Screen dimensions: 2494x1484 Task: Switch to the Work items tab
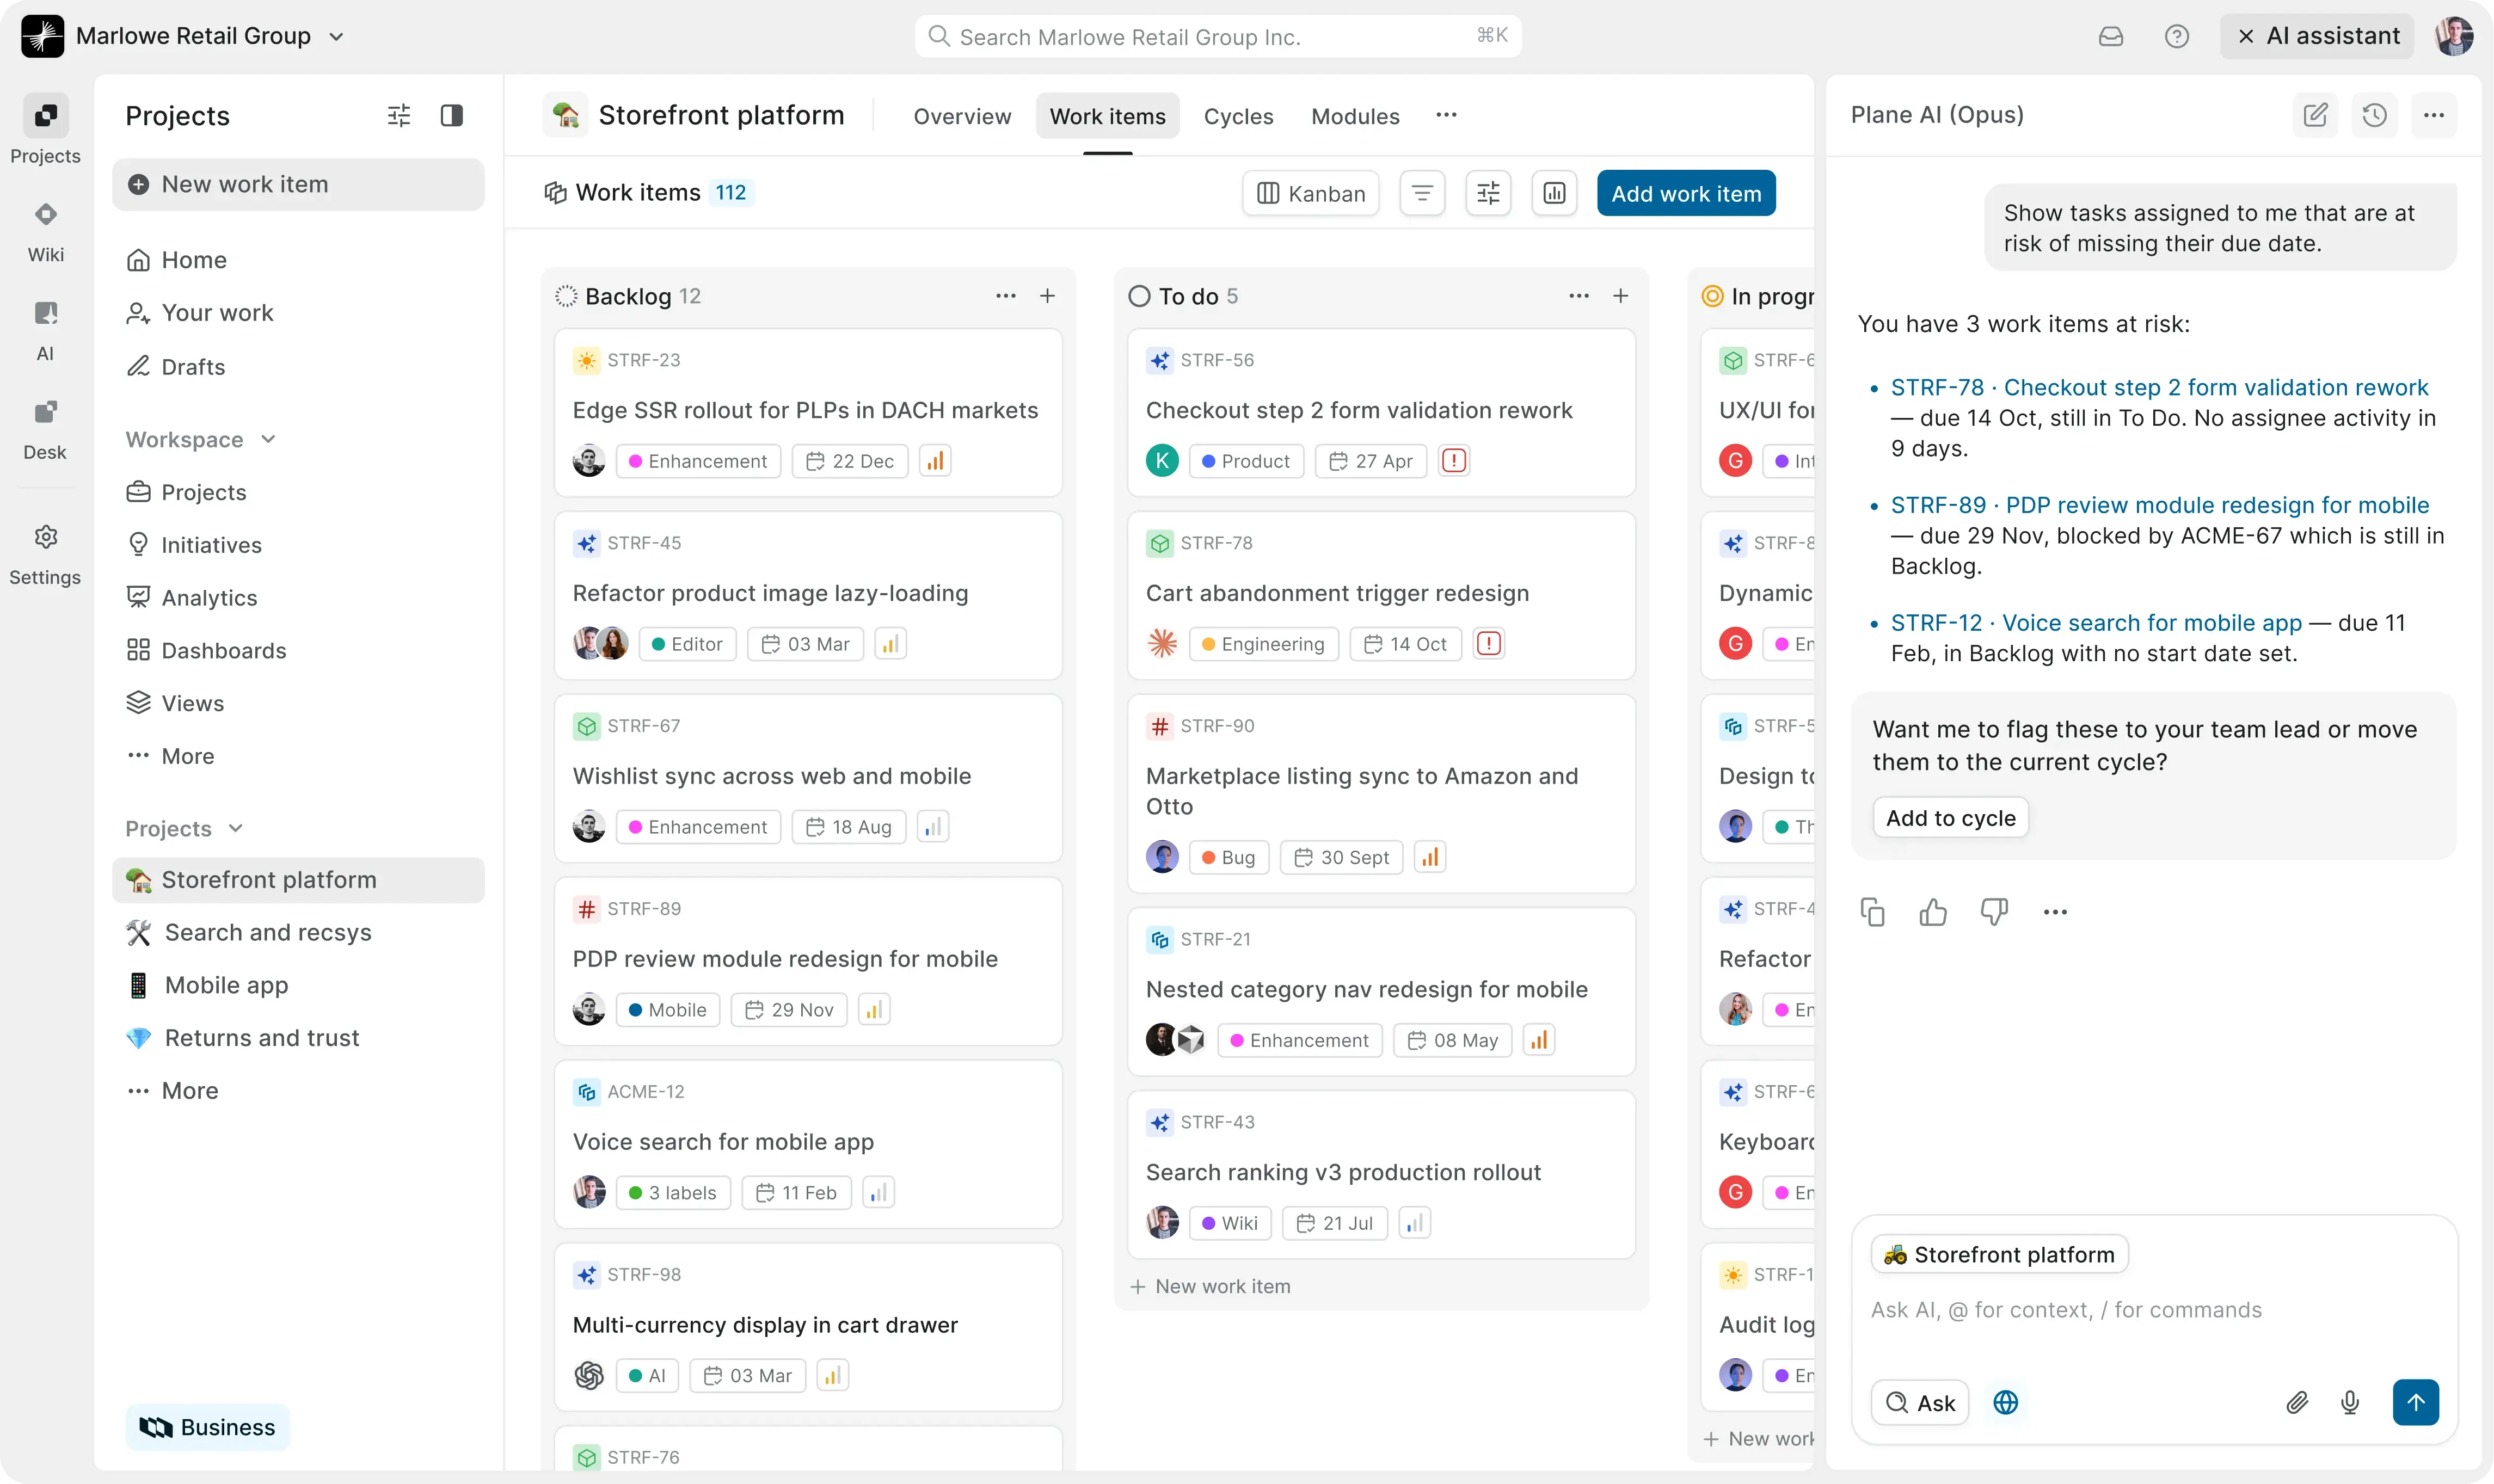(1107, 116)
